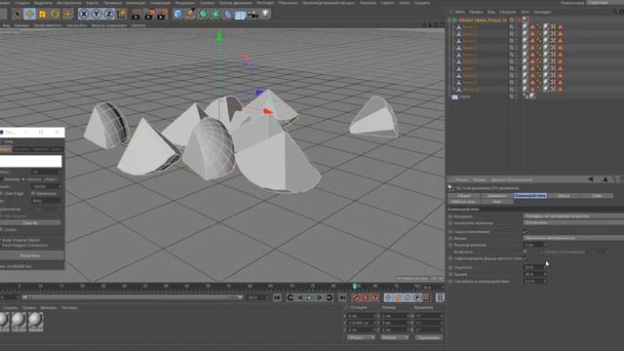
Task: Open the collision shape dropdown
Action: point(573,238)
